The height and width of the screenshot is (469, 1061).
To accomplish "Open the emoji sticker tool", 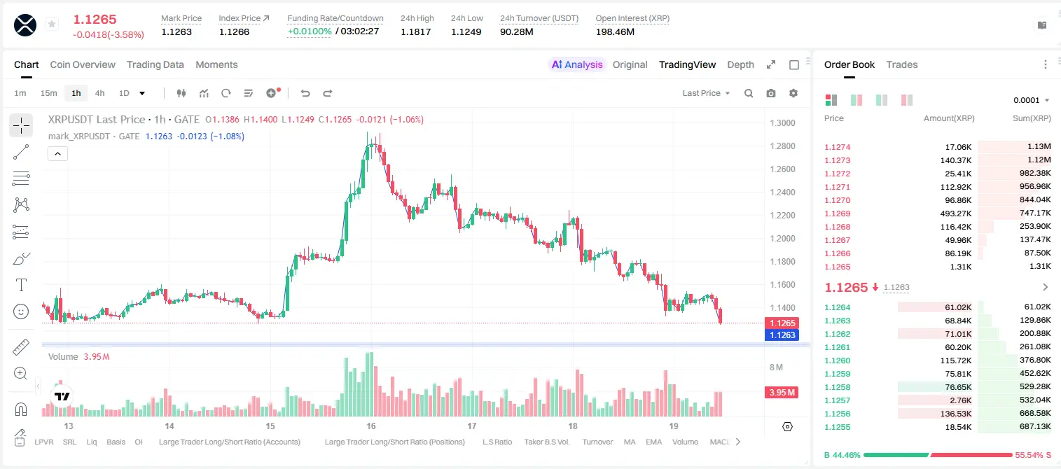I will click(21, 311).
